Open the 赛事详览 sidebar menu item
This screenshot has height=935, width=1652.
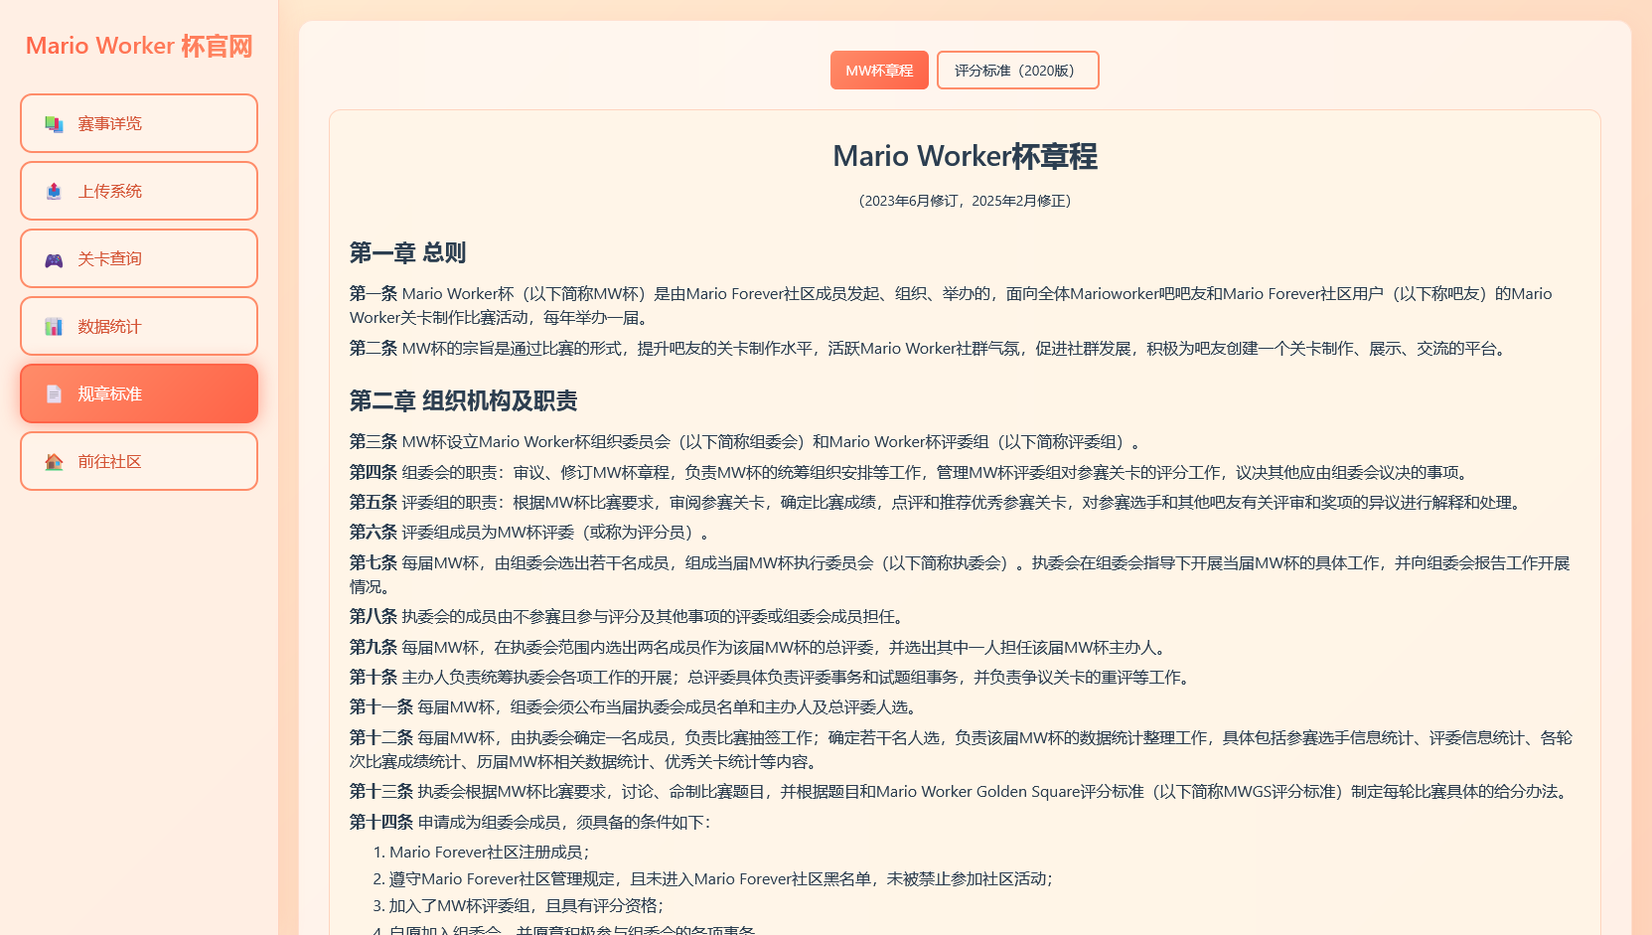(139, 123)
